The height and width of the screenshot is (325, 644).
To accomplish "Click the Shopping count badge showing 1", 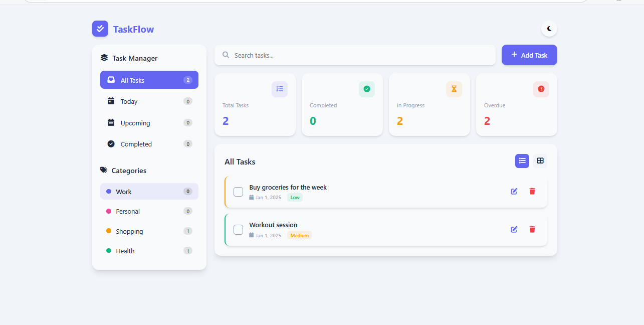I will (x=188, y=231).
